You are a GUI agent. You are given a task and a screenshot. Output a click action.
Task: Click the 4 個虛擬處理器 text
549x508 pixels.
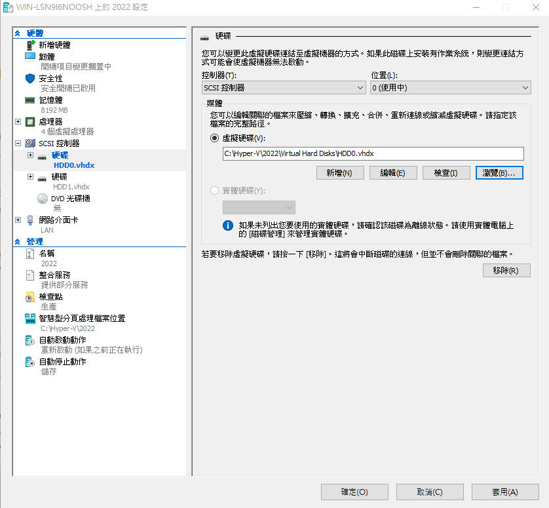click(x=67, y=132)
